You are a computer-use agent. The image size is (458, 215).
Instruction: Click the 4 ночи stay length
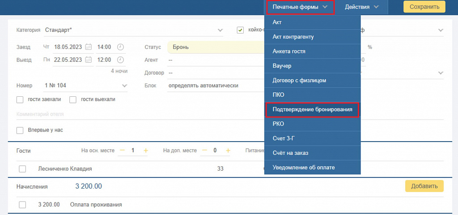coord(119,71)
